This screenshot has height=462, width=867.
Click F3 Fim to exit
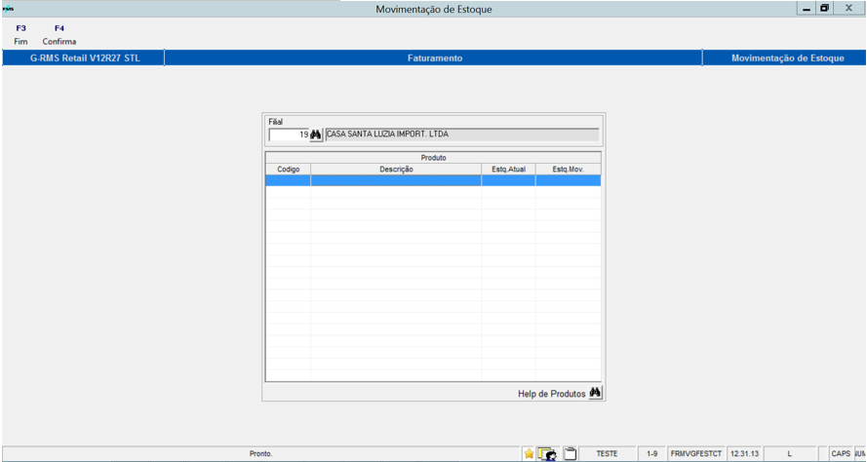21,35
